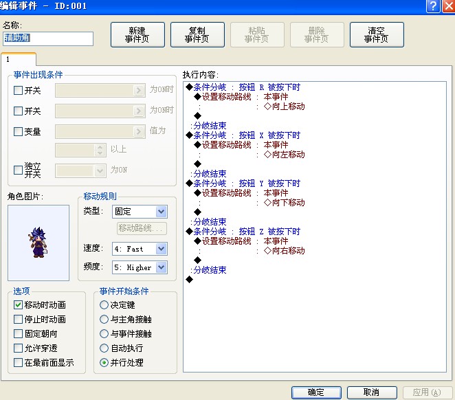Screen dimensions: 455x400
Task: Select 分歧结束 line after 向上移动
Action: (209, 126)
